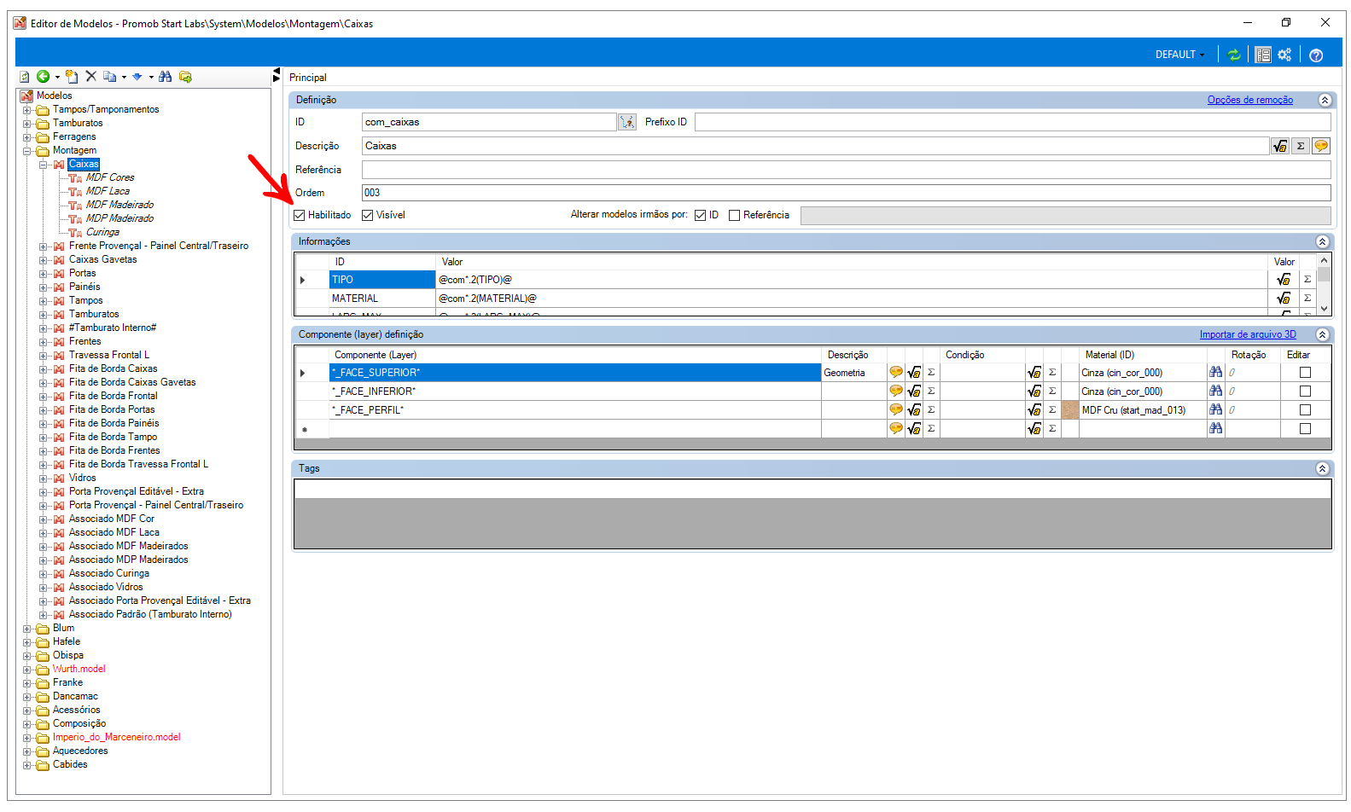
Task: Toggle the Visível checkbox
Action: pyautogui.click(x=368, y=216)
